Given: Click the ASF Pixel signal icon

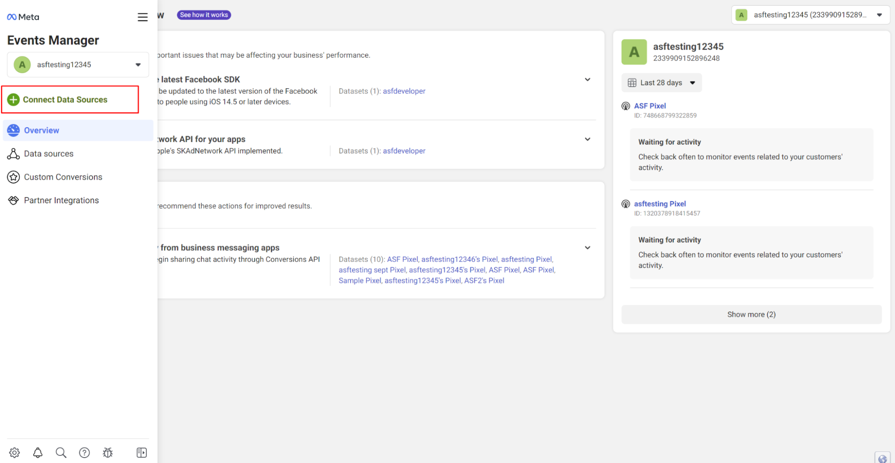Looking at the screenshot, I should [625, 106].
